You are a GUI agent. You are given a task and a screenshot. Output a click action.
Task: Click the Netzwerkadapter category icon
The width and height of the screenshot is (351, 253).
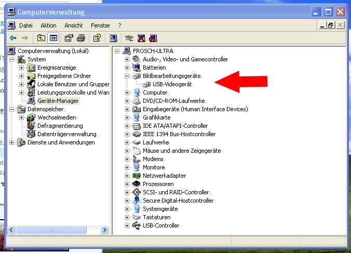coord(137,176)
